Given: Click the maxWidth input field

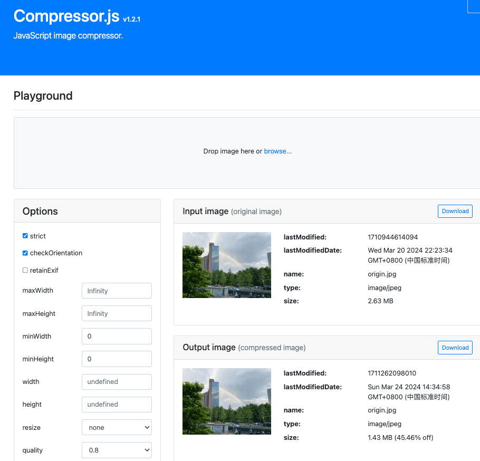Looking at the screenshot, I should tap(117, 291).
